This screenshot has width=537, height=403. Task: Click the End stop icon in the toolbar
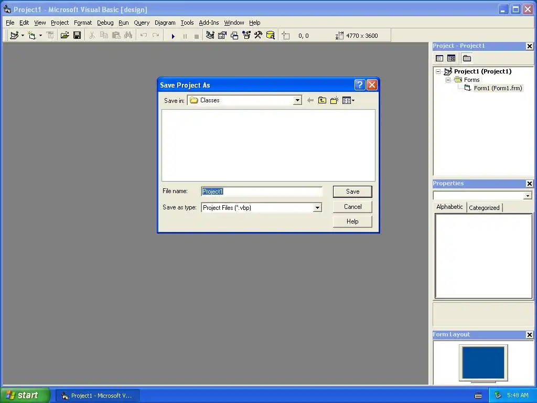click(197, 36)
